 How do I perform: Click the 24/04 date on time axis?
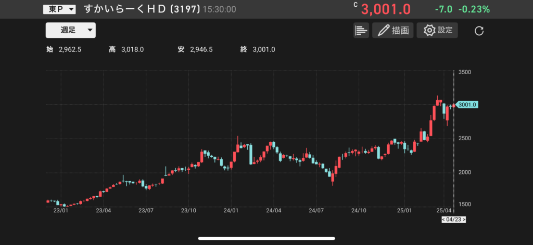coord(273,211)
